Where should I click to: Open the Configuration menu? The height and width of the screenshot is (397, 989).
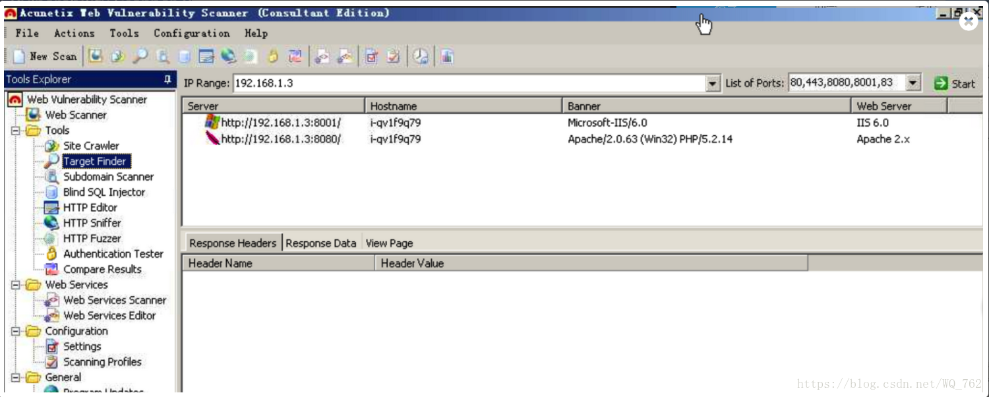(x=192, y=33)
